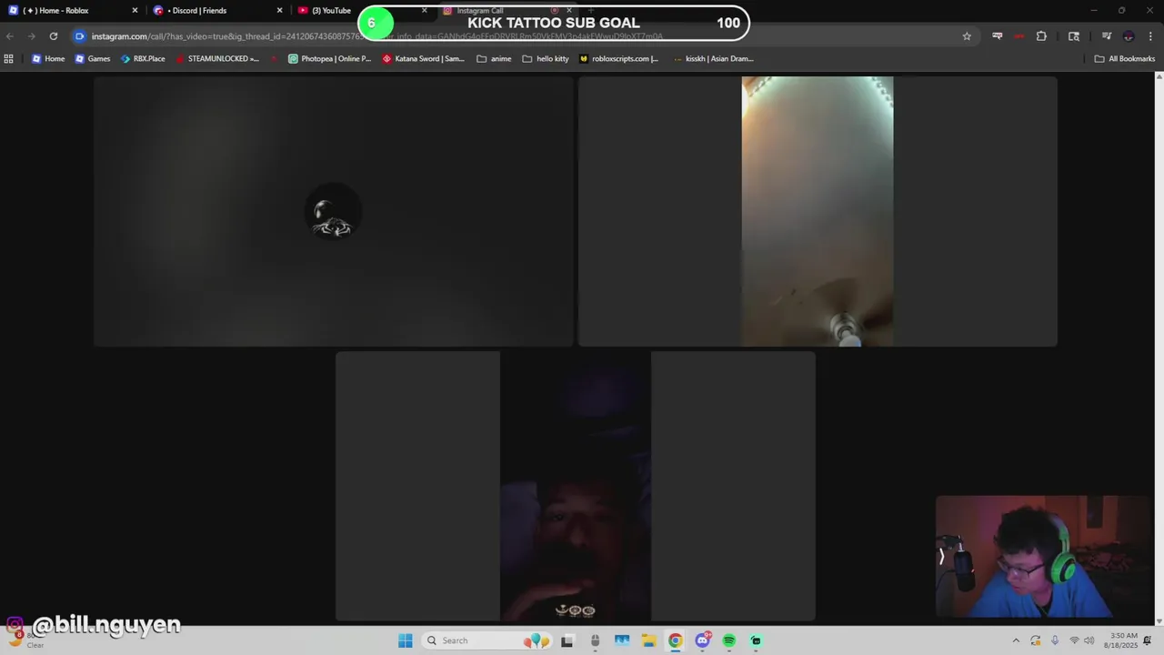Select the participant tile with circular avatar
The height and width of the screenshot is (655, 1164).
point(333,211)
